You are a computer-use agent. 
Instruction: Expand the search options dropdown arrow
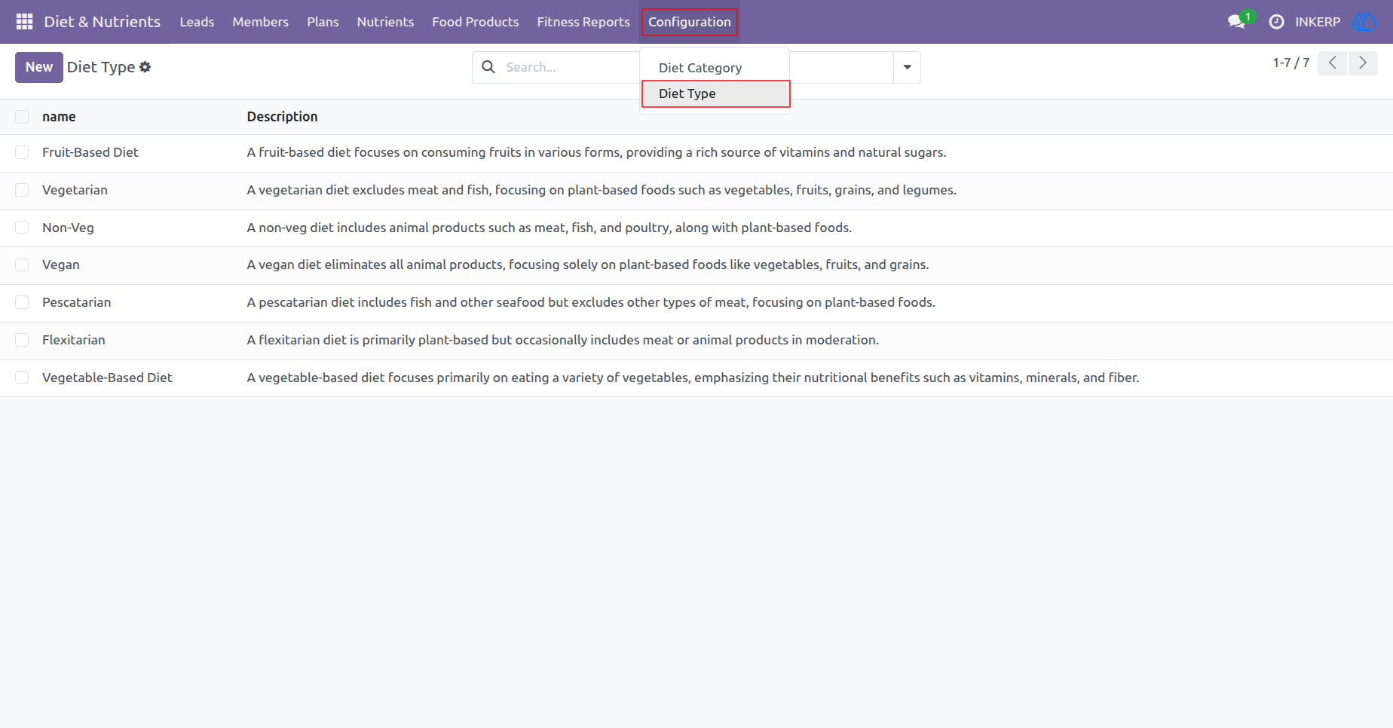(907, 67)
